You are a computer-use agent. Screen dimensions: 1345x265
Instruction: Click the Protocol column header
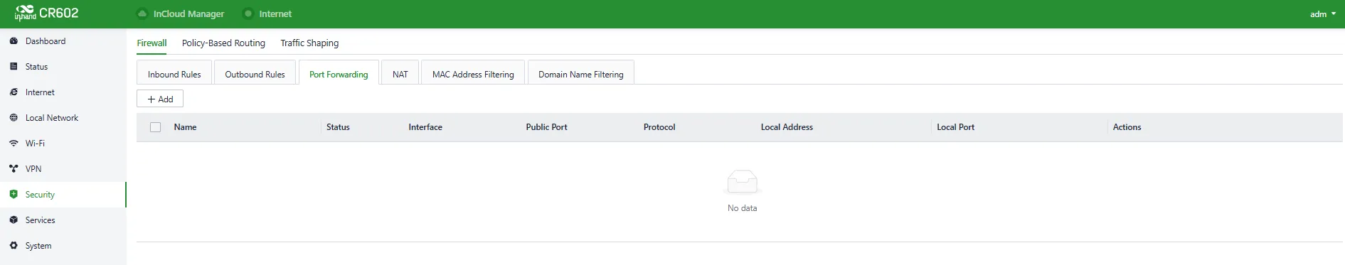(x=659, y=127)
